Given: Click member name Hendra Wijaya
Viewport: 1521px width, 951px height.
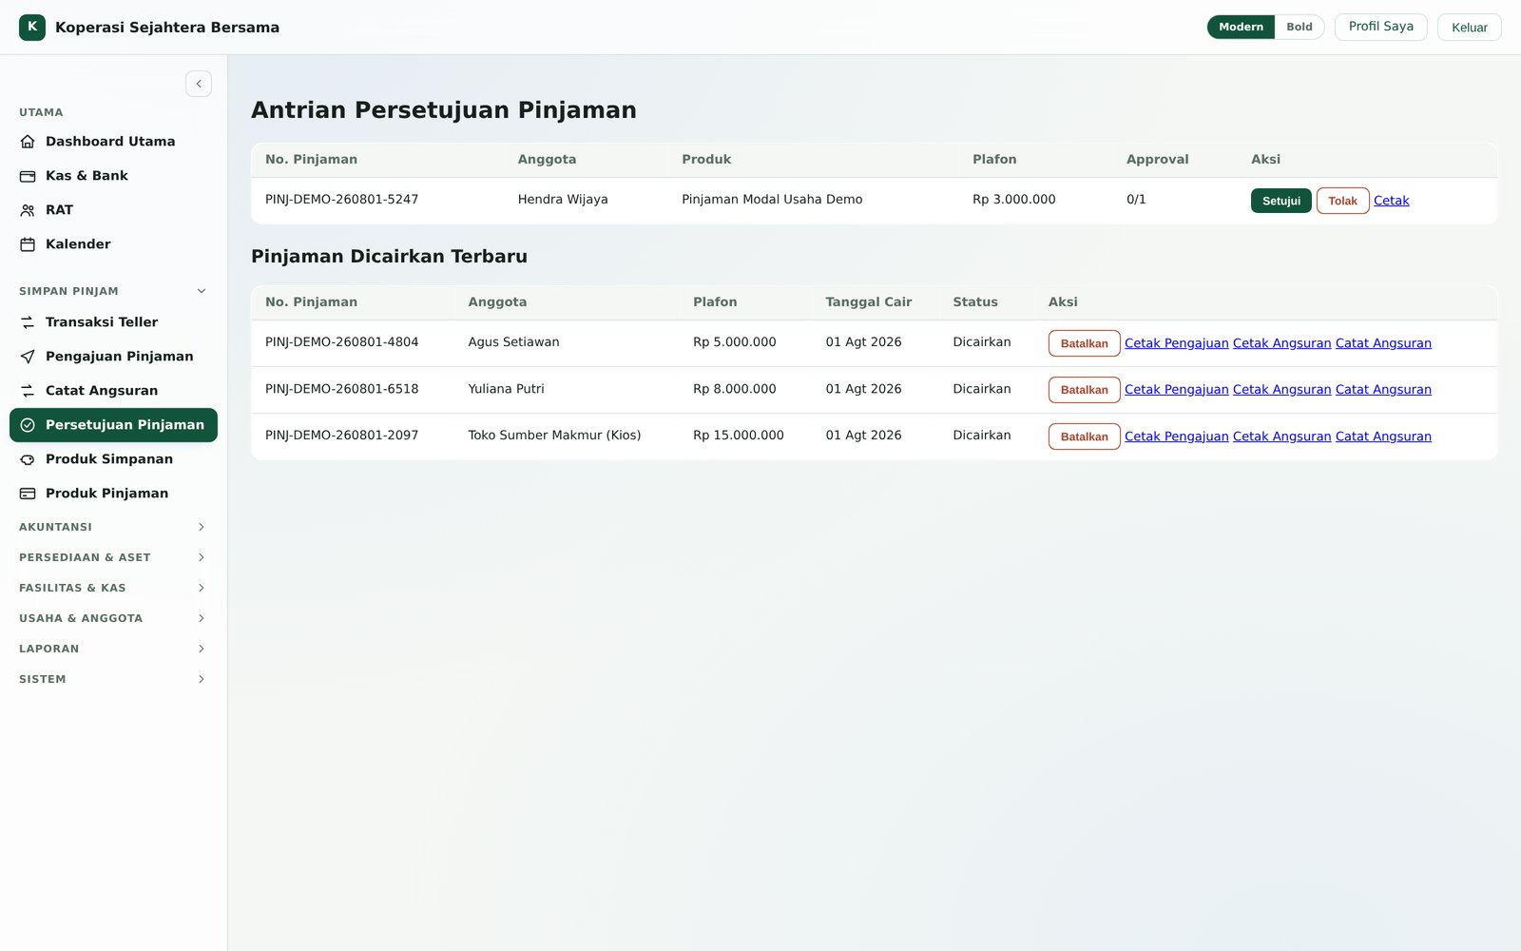Looking at the screenshot, I should click(563, 200).
